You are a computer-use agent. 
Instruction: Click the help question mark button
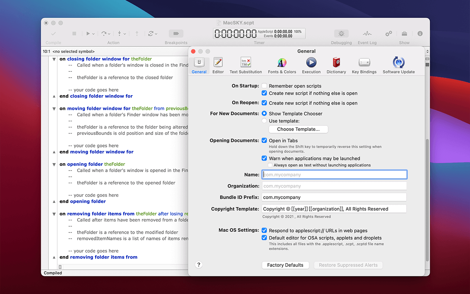click(199, 265)
